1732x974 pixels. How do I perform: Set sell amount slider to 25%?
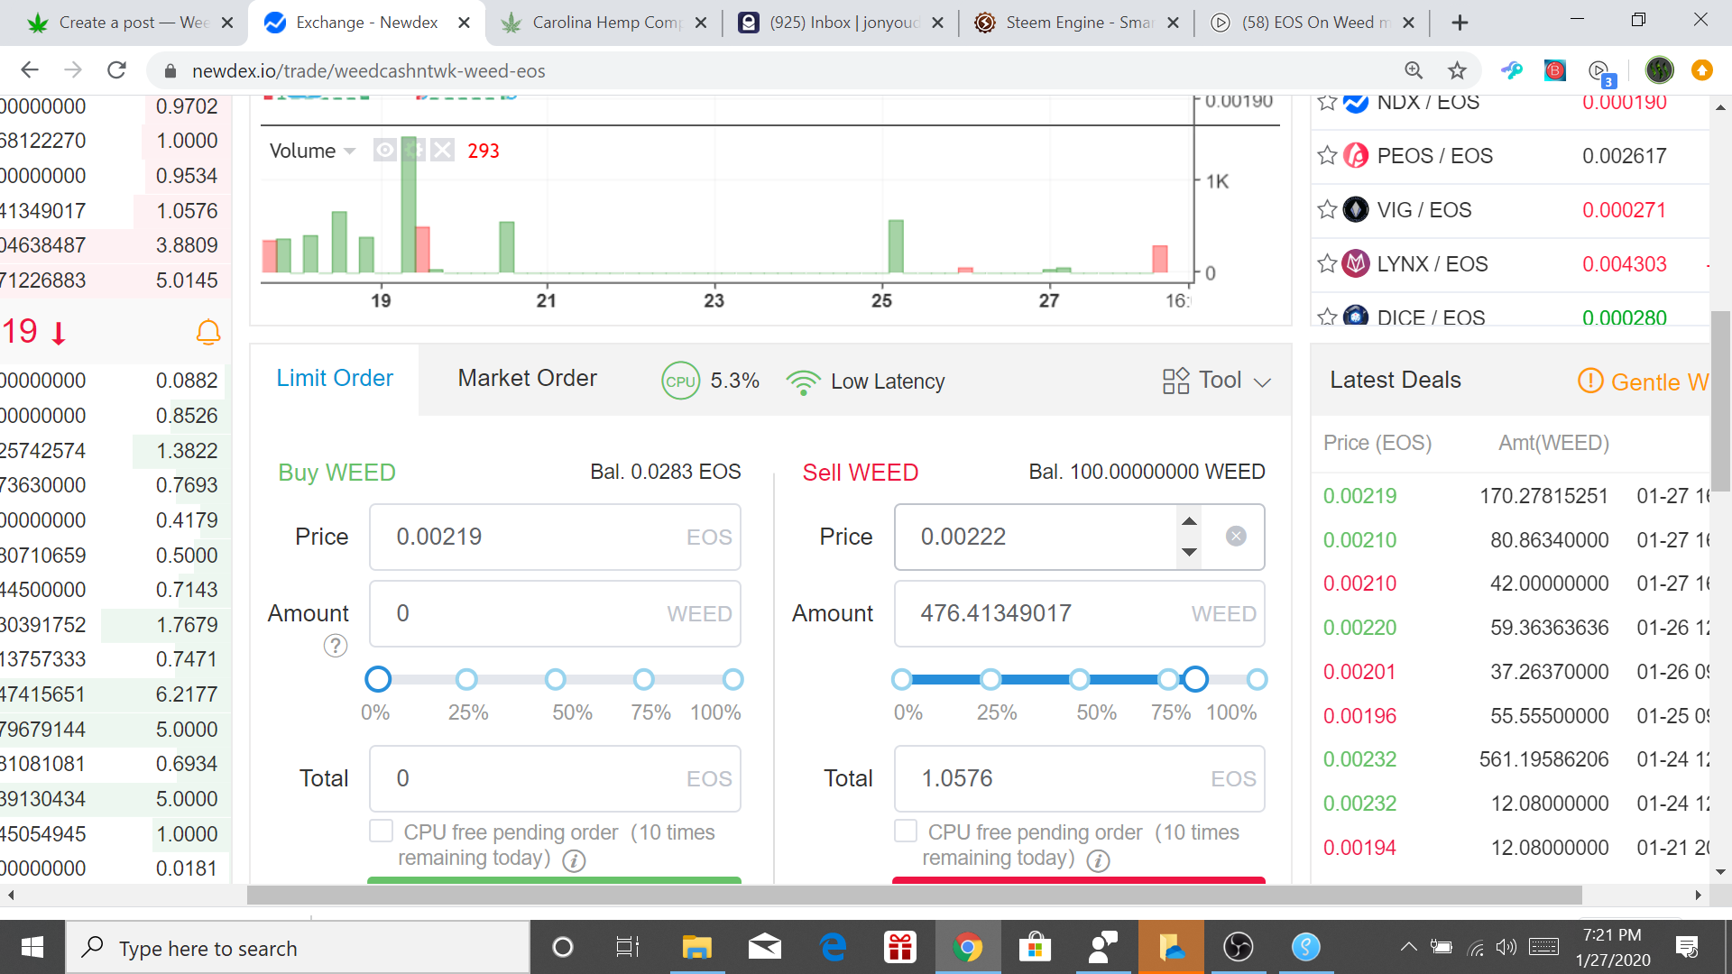click(990, 679)
